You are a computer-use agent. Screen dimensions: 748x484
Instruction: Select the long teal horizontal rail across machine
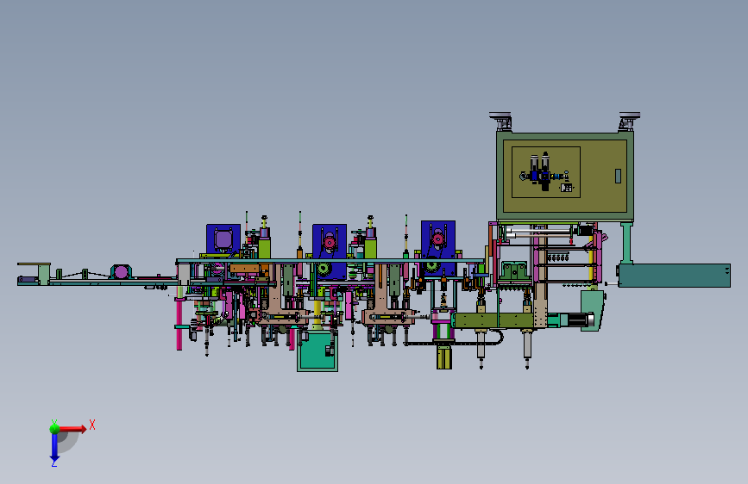(x=330, y=261)
